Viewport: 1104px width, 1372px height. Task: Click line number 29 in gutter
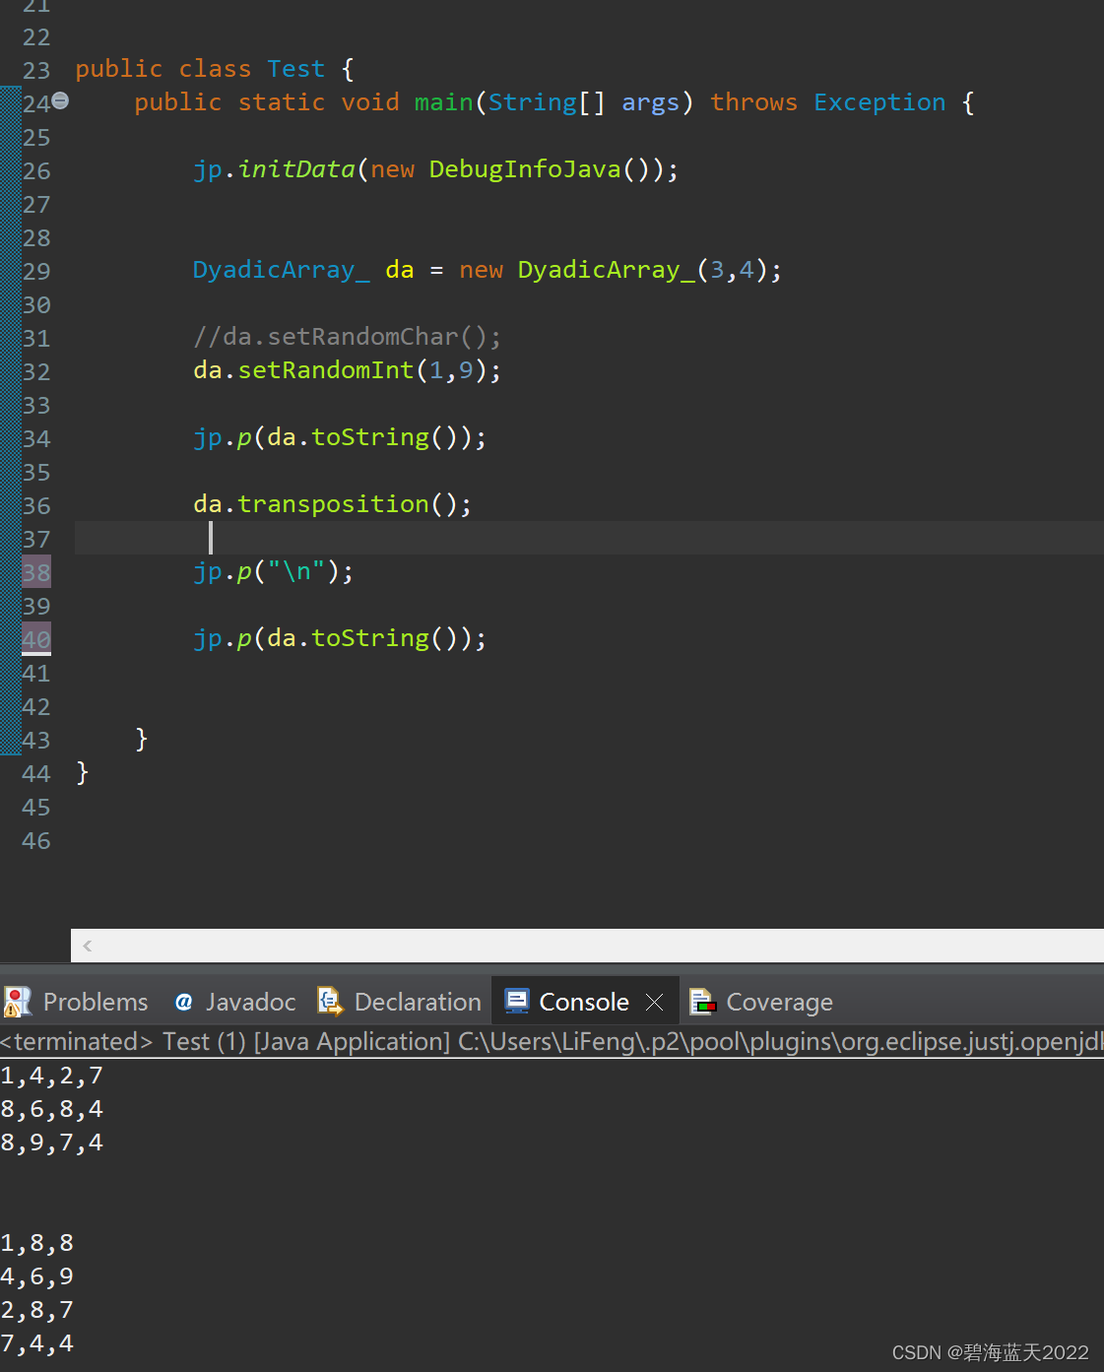coord(36,271)
